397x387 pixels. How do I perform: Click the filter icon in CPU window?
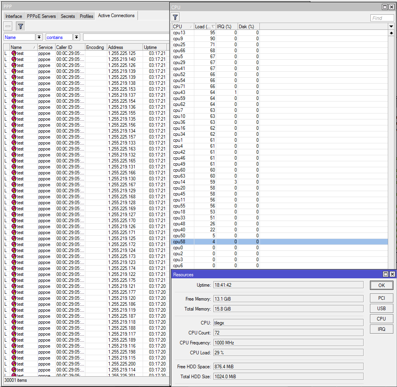coord(175,17)
